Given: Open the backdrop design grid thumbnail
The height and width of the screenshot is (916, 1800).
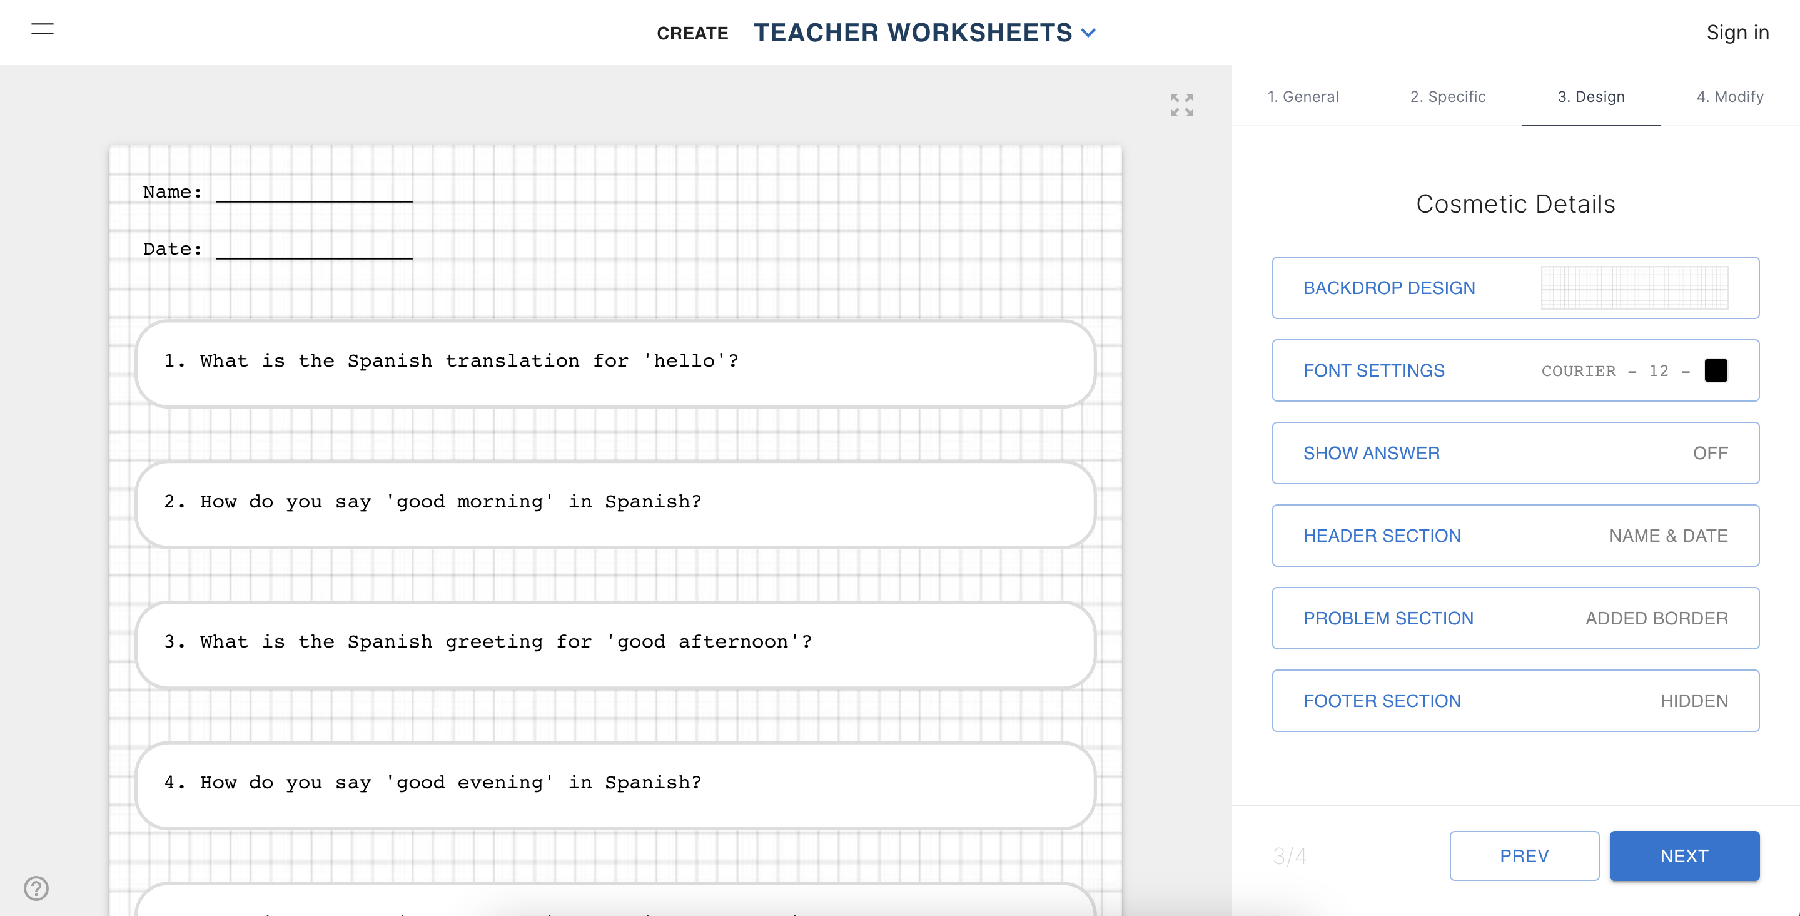Looking at the screenshot, I should click(x=1634, y=288).
